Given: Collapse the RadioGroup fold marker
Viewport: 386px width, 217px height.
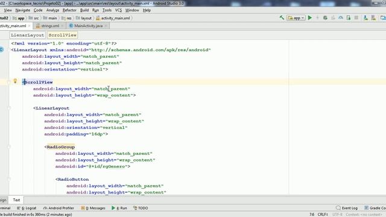Looking at the screenshot, I should pyautogui.click(x=9, y=147).
